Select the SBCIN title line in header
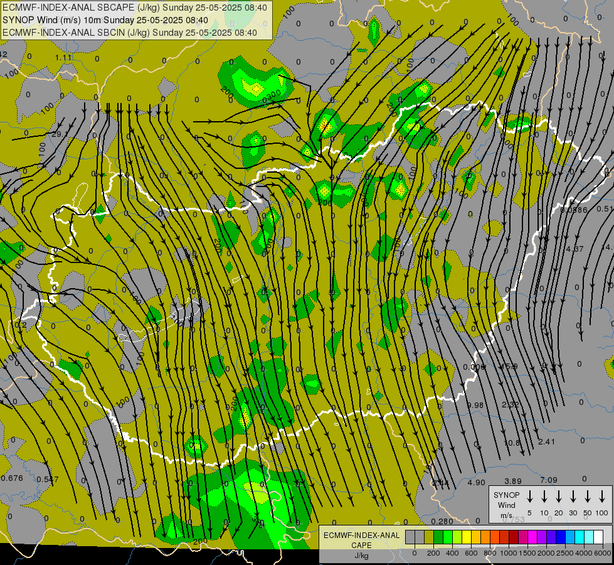Screen dimensions: 614x565 (130, 33)
